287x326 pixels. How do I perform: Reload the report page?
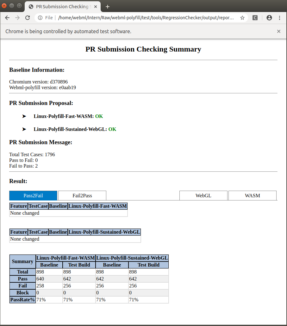[x=28, y=18]
